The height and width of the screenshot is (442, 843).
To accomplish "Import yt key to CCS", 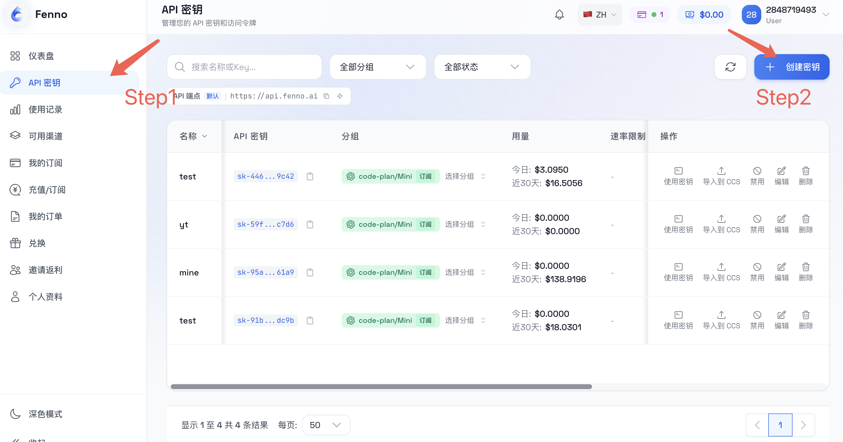I will pyautogui.click(x=721, y=225).
